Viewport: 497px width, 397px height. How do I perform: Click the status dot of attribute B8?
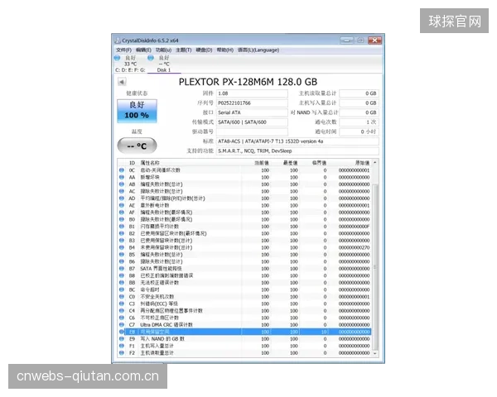pyautogui.click(x=122, y=275)
